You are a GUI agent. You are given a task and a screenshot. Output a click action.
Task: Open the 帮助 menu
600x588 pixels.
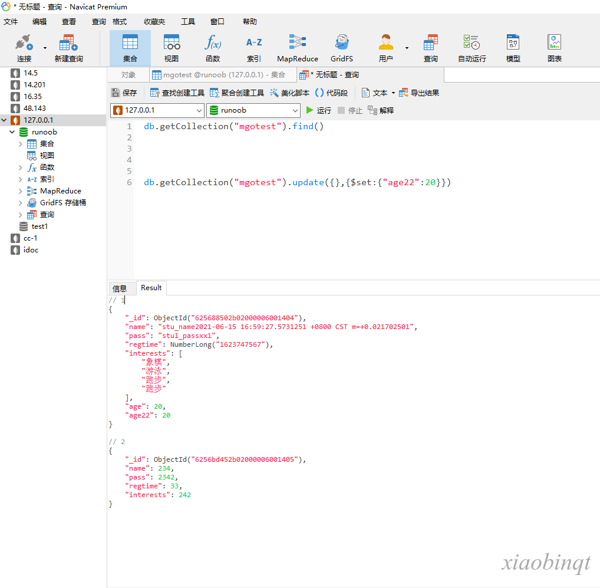pyautogui.click(x=250, y=21)
